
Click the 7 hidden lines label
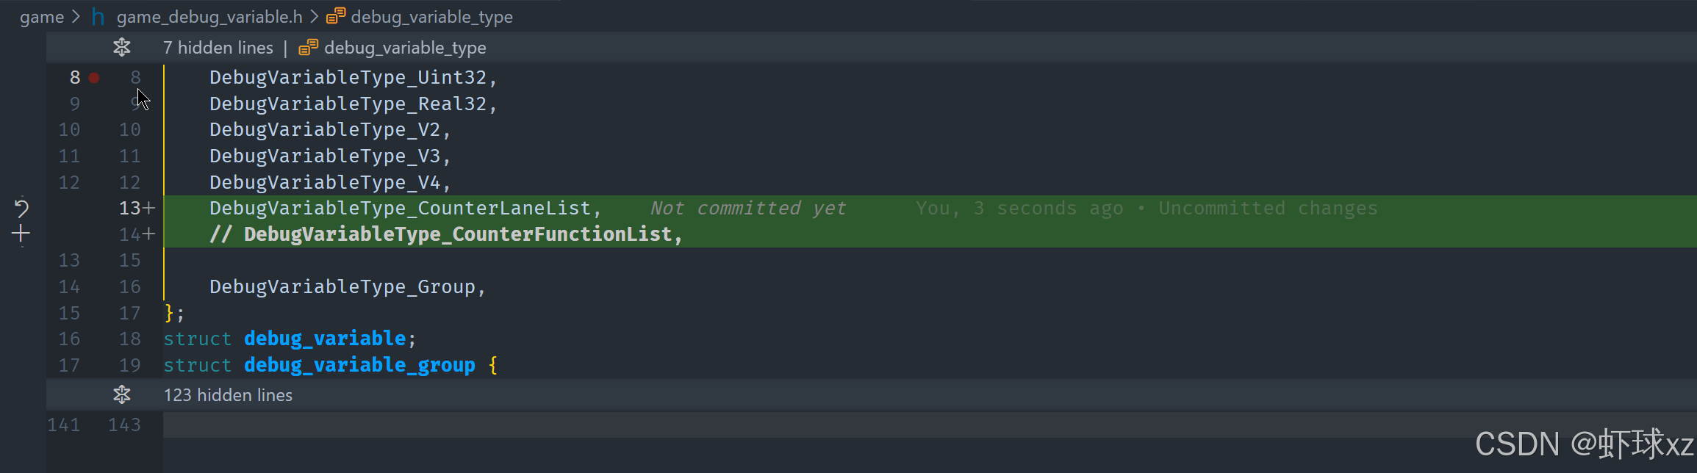pos(218,48)
